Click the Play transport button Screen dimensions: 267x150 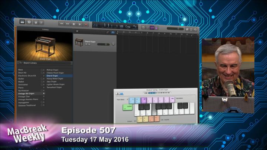(80, 24)
